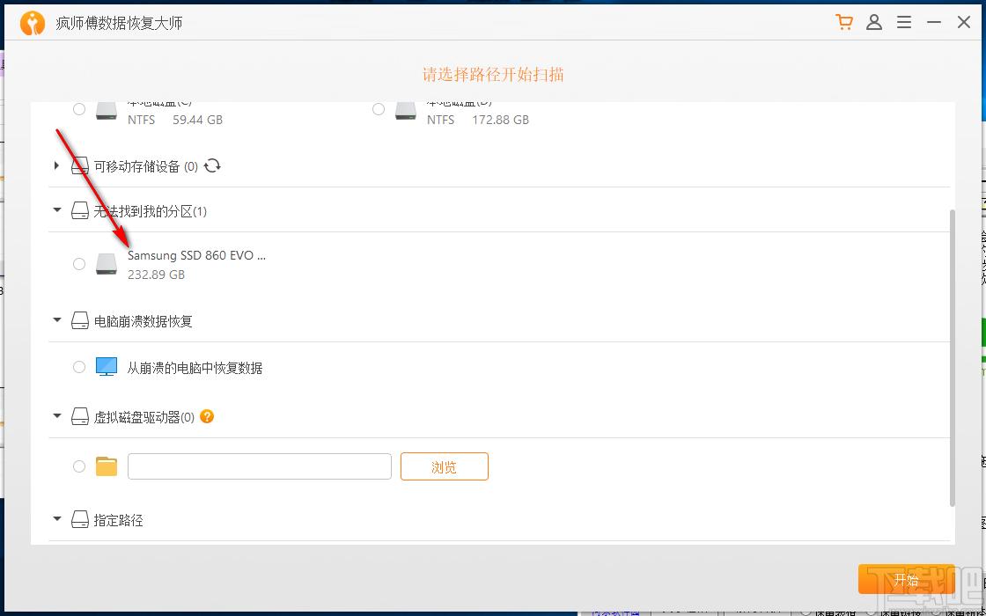Click the 59.44 GB size text
The image size is (986, 616).
pyautogui.click(x=197, y=120)
